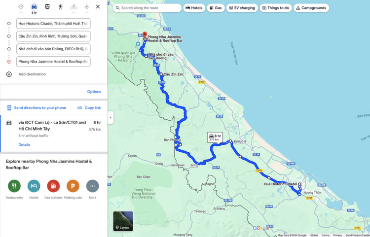This screenshot has width=370, height=237.
Task: Click the send-to-phone icon
Action: coord(9,108)
